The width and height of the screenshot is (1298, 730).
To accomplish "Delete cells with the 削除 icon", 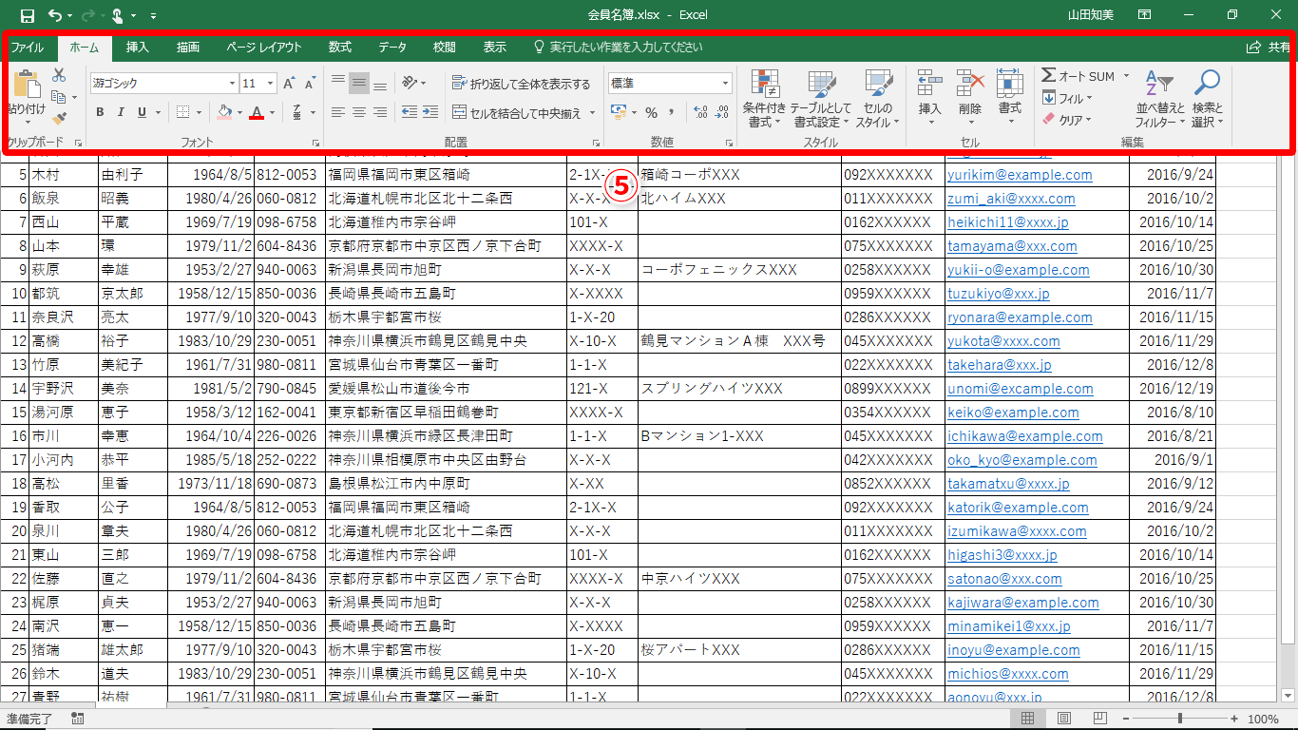I will 969,98.
